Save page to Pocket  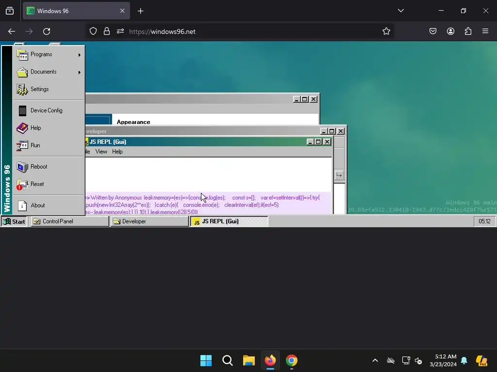[x=433, y=31]
